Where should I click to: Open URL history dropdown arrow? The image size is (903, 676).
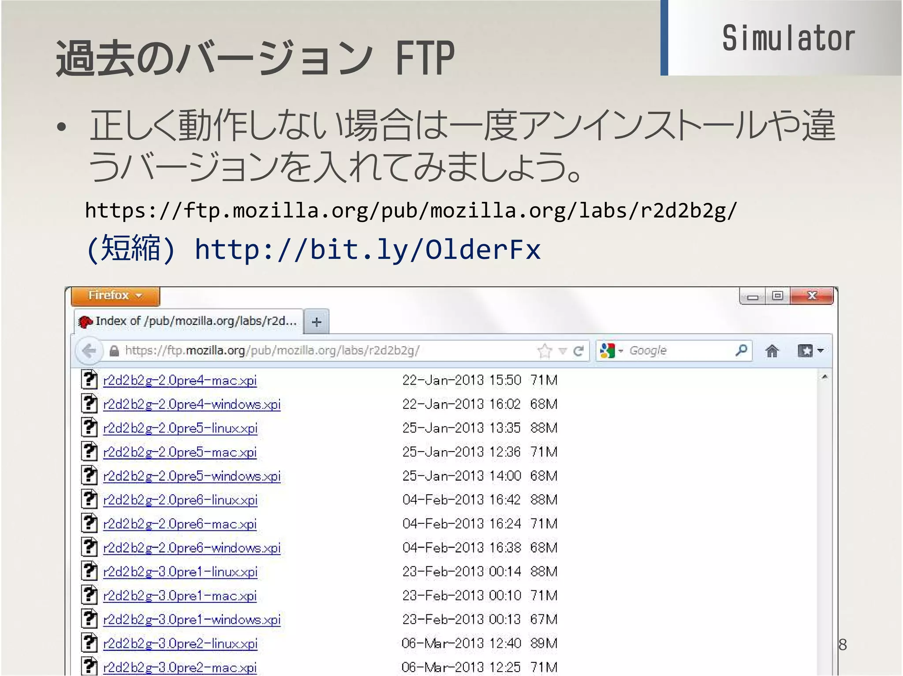[x=563, y=351]
